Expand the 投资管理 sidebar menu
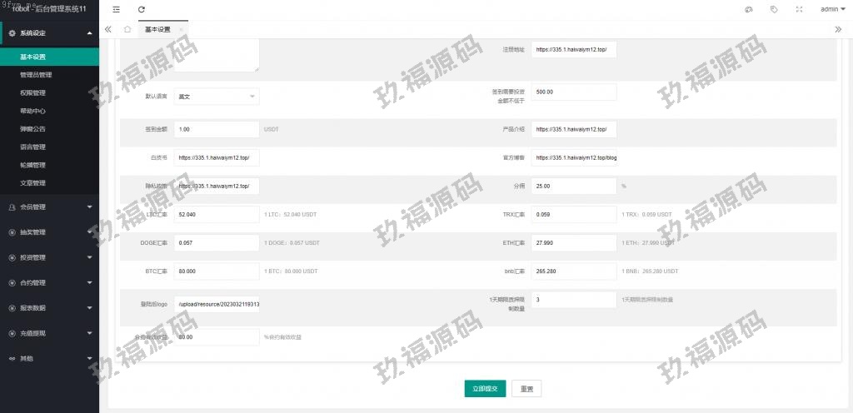 click(x=49, y=257)
